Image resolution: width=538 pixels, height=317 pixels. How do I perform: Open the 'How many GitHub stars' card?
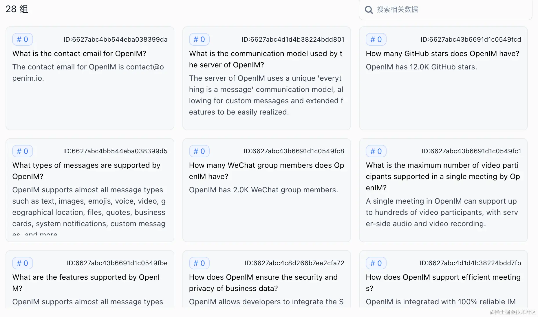point(443,78)
